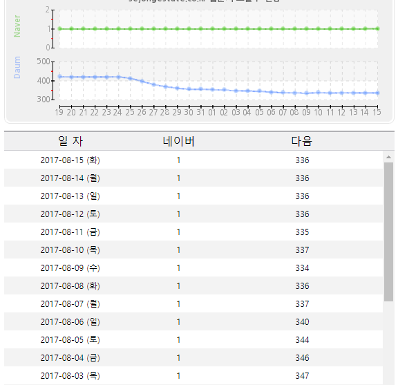Click the Daum chart point at day 19
Screen dimensions: 398x385
(60, 77)
